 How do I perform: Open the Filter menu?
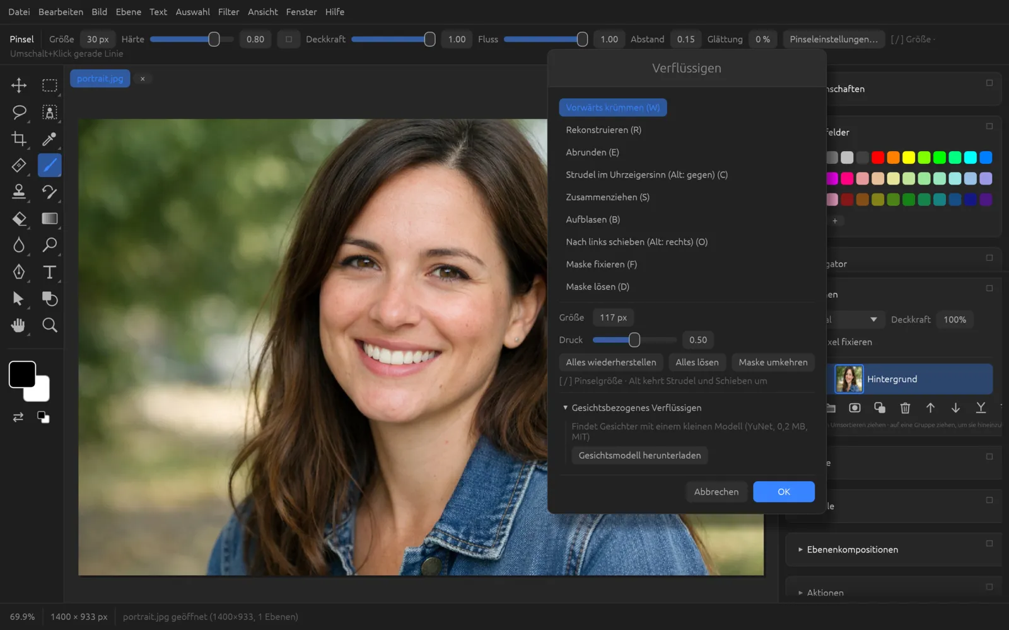coord(228,12)
